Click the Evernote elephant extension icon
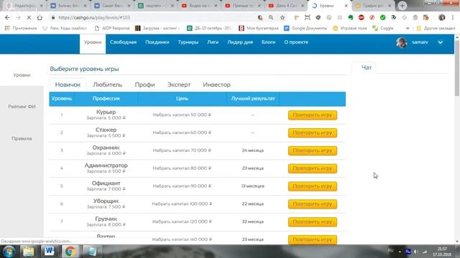The width and height of the screenshot is (460, 258). (x=351, y=17)
